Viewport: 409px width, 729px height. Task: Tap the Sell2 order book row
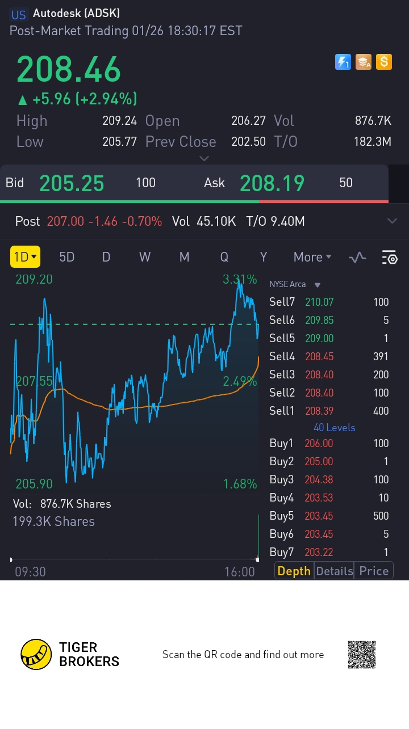point(329,393)
